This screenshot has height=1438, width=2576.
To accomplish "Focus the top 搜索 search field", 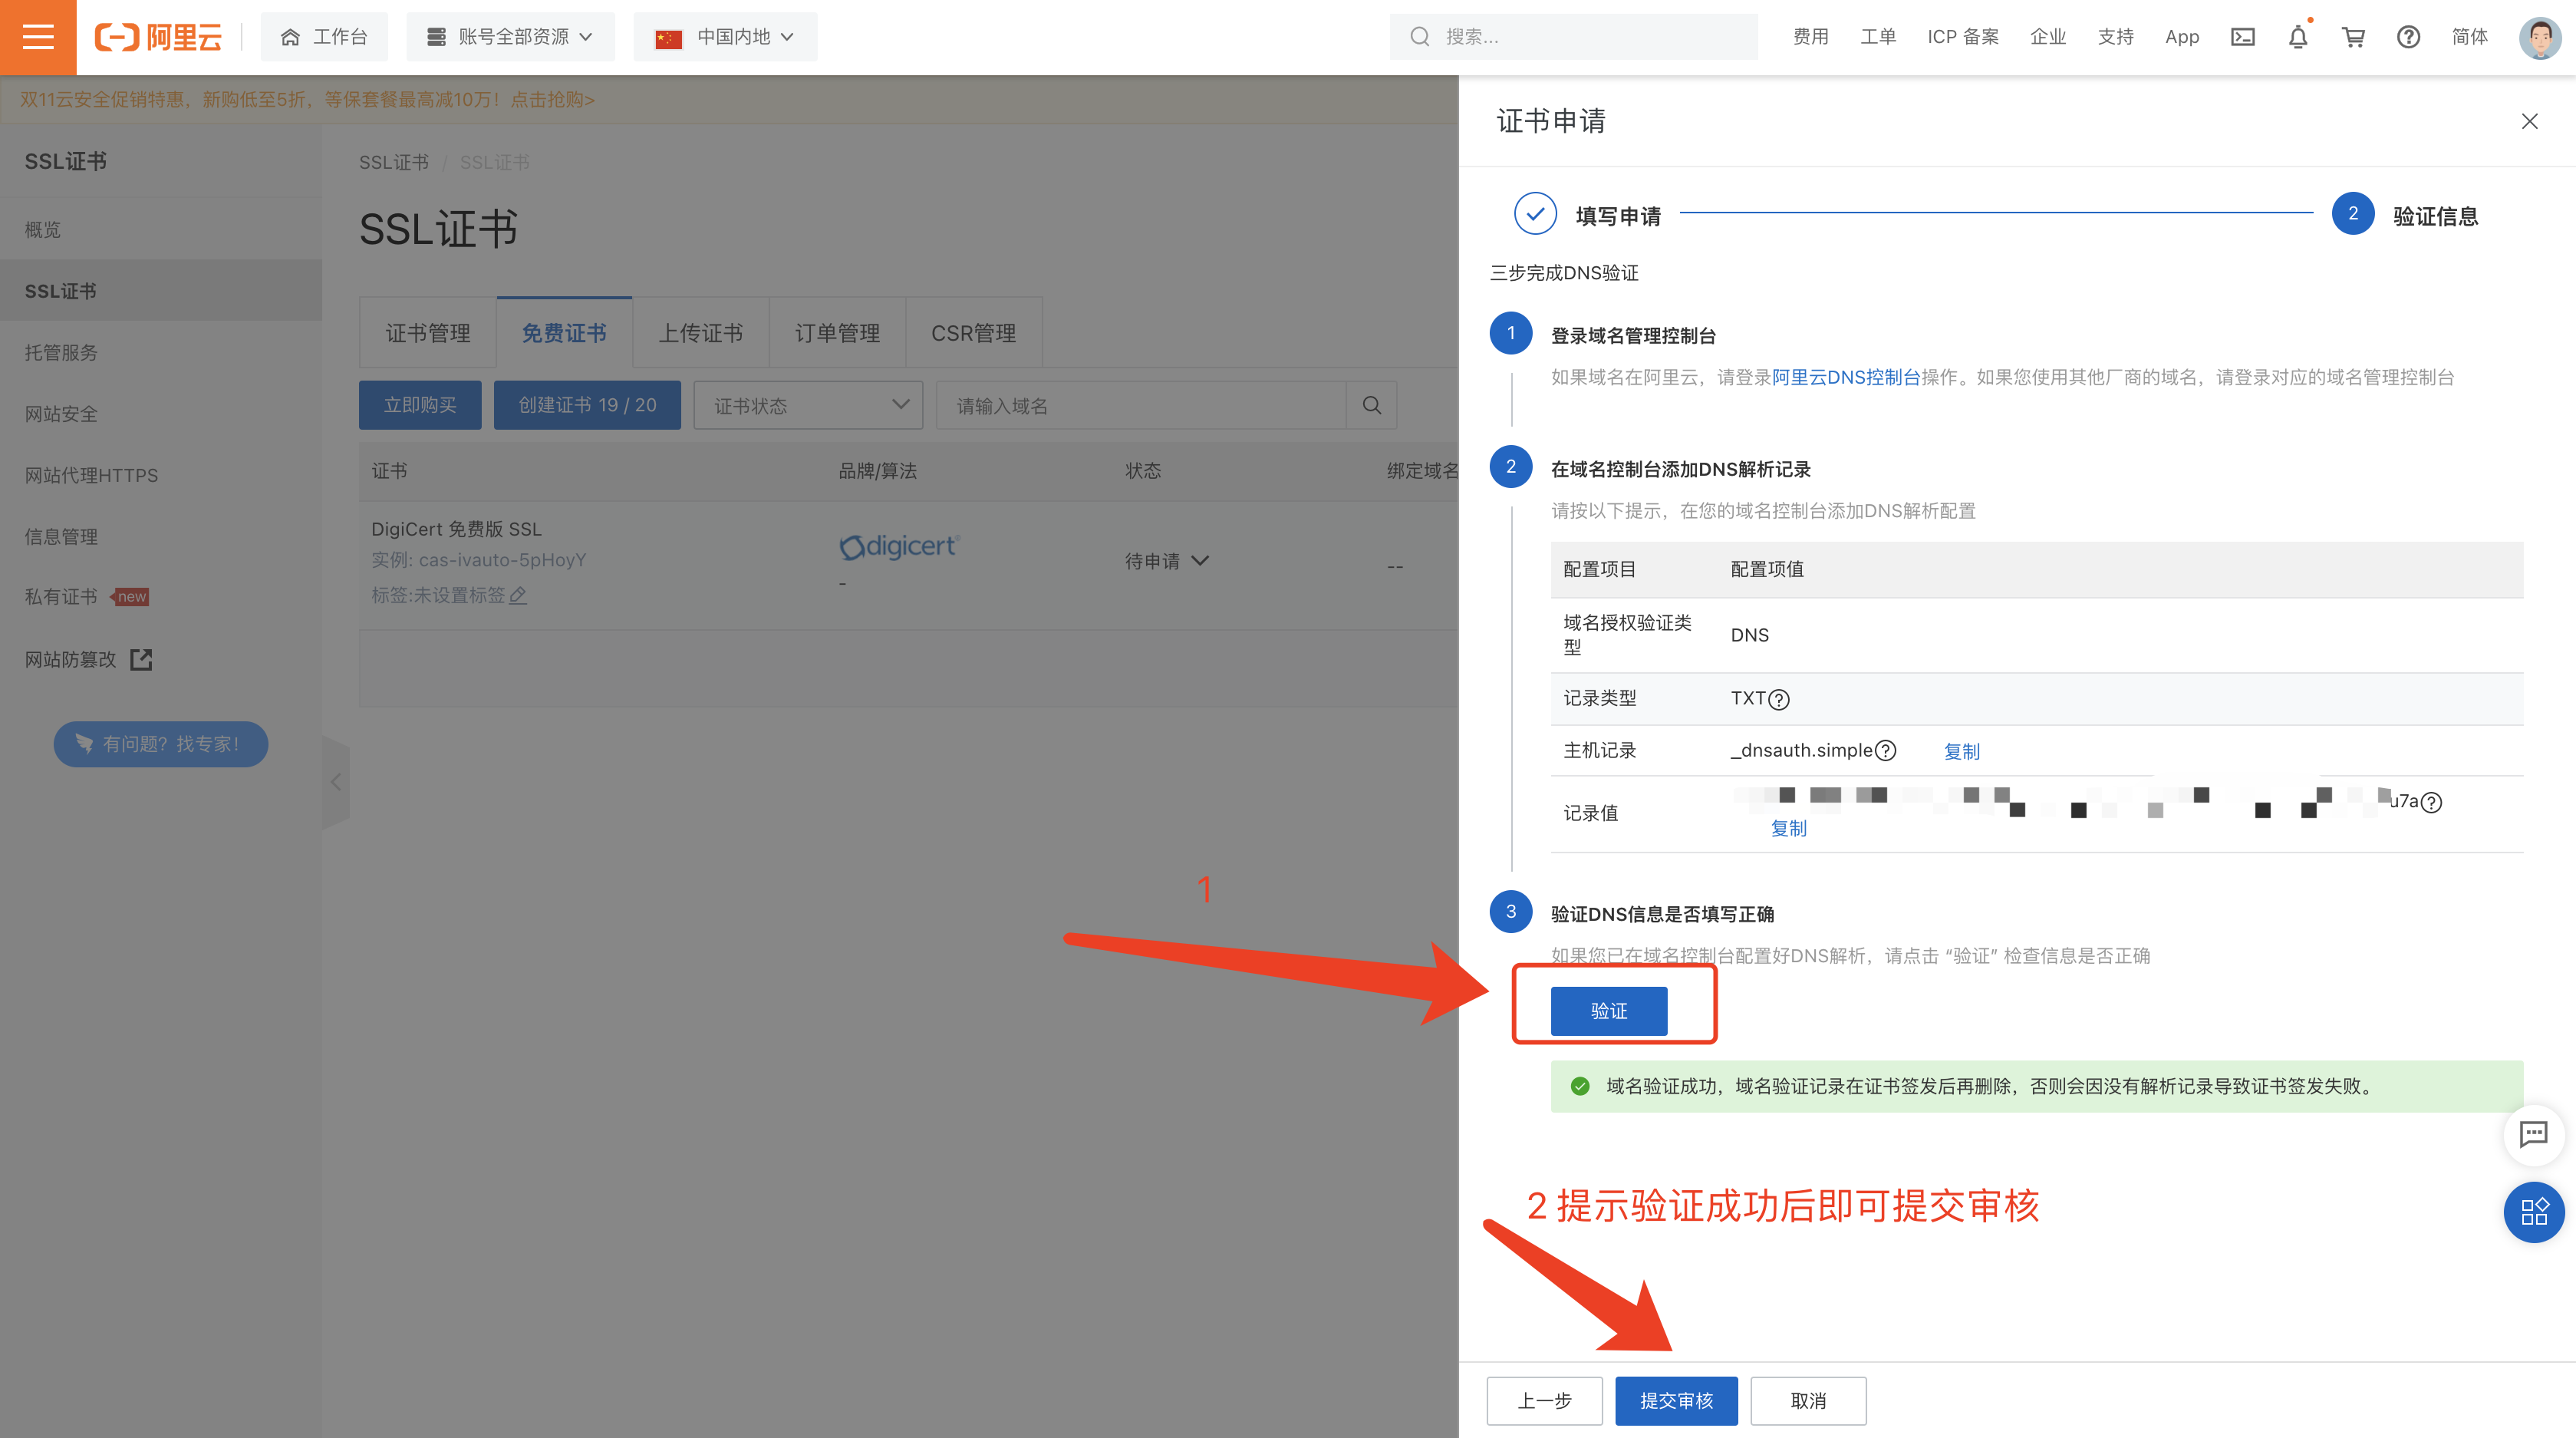I will tap(1573, 37).
